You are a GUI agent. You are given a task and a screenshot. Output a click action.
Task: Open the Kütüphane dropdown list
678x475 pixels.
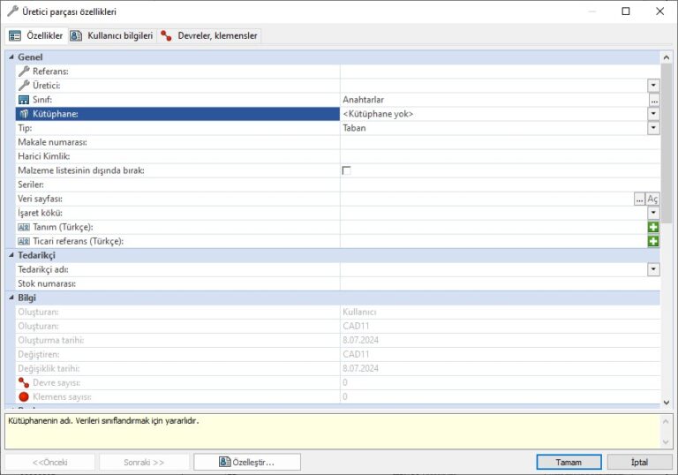click(653, 114)
